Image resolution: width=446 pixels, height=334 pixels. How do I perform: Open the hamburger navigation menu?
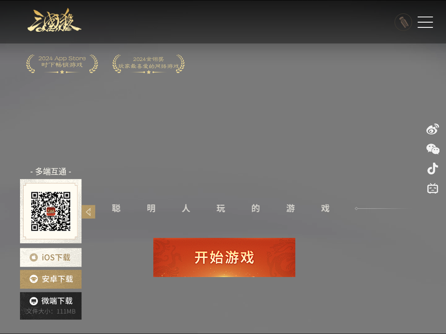click(425, 22)
